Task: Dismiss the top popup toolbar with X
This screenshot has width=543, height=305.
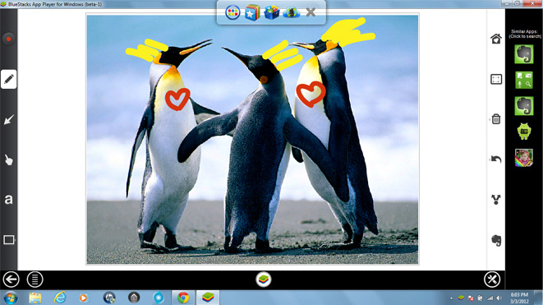Action: tap(311, 12)
